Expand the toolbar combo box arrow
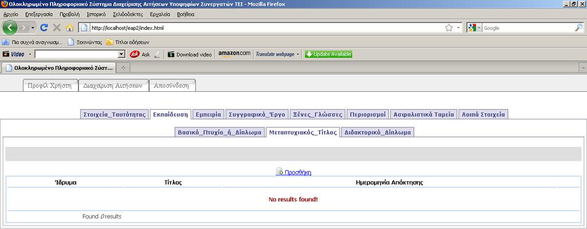The width and height of the screenshot is (587, 229). [x=121, y=55]
